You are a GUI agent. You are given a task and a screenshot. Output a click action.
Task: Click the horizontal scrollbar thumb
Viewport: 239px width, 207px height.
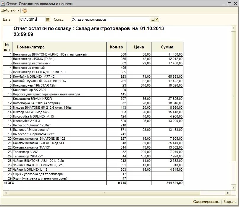pyautogui.click(x=104, y=193)
